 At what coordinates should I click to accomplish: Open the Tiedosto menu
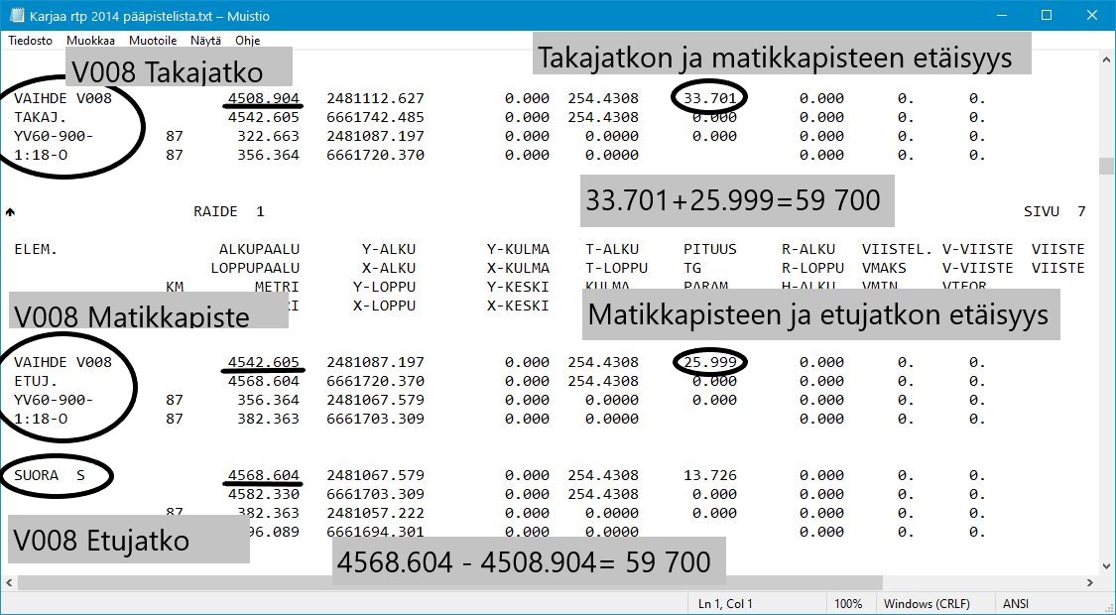coord(30,41)
